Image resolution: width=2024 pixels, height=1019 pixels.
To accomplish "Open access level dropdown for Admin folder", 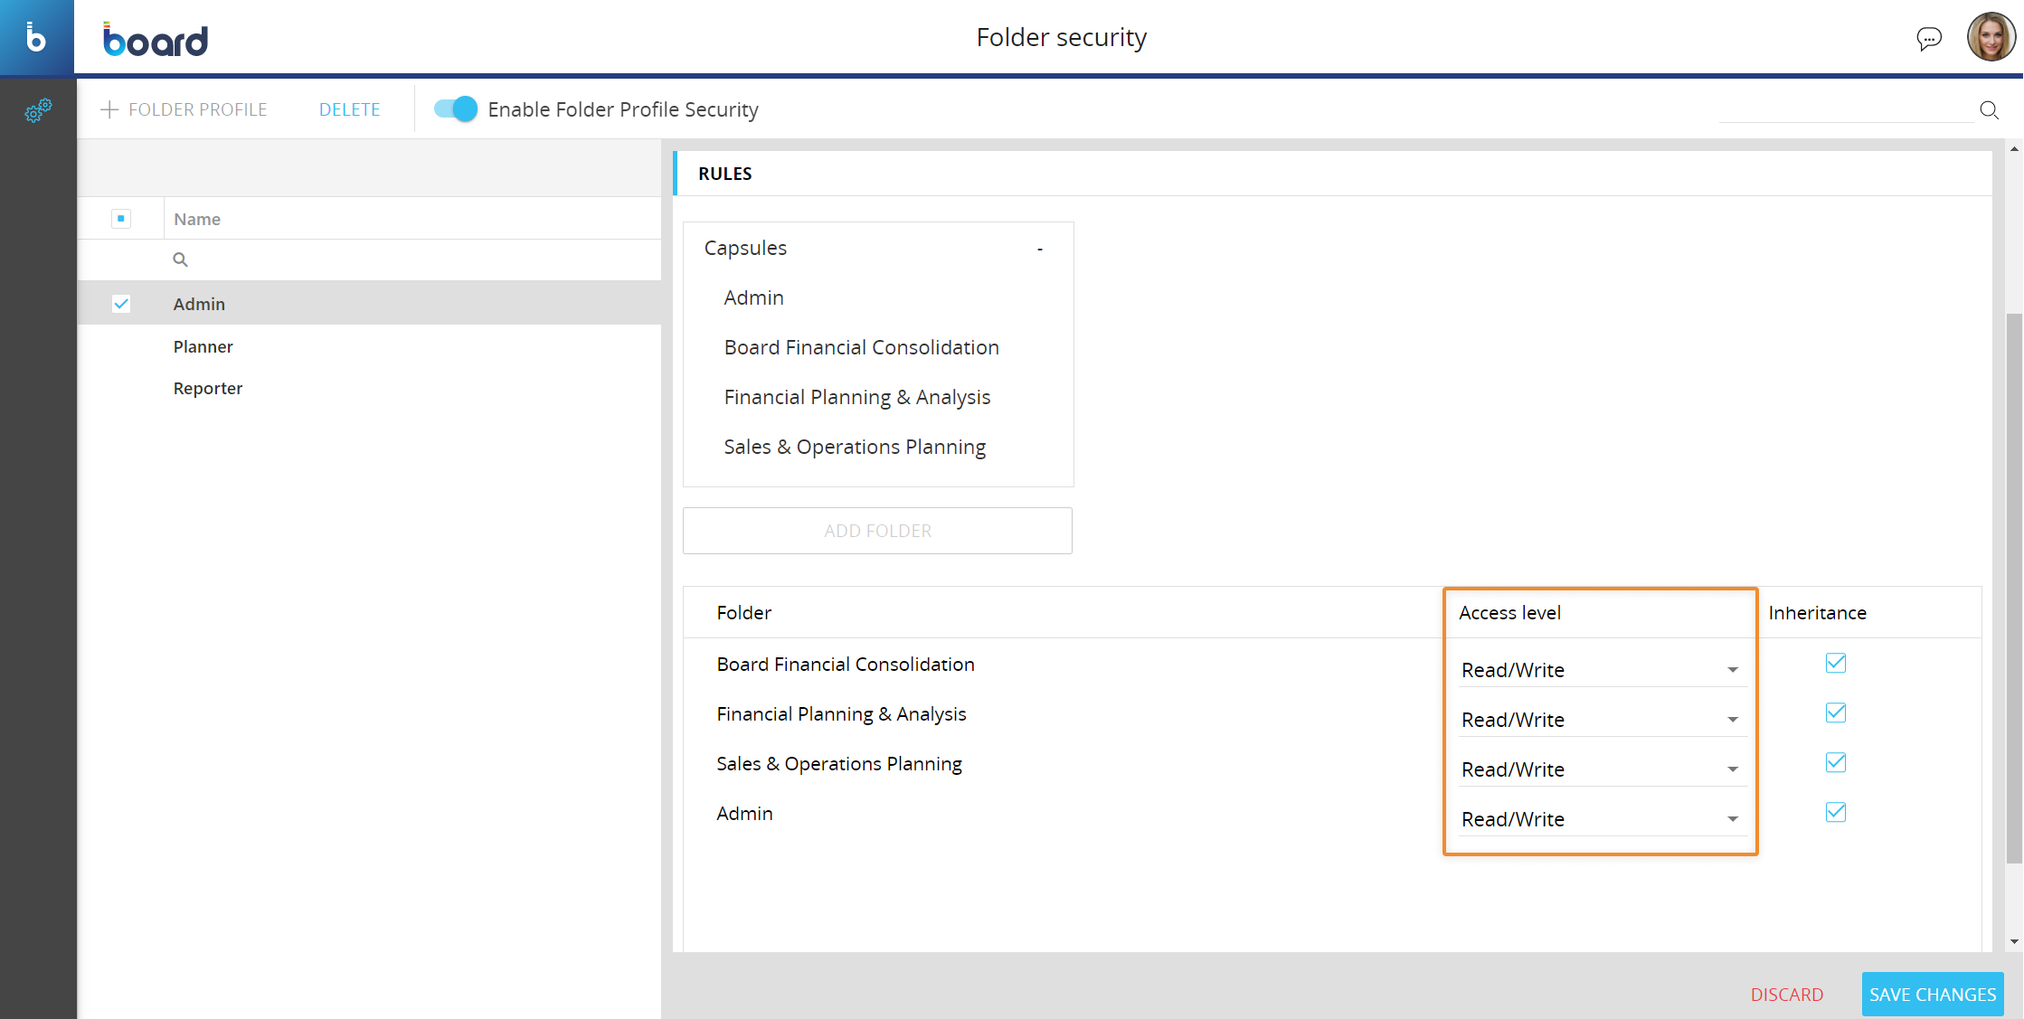I will pos(1599,819).
